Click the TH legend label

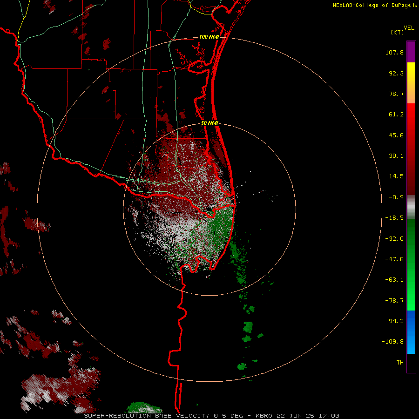click(400, 363)
